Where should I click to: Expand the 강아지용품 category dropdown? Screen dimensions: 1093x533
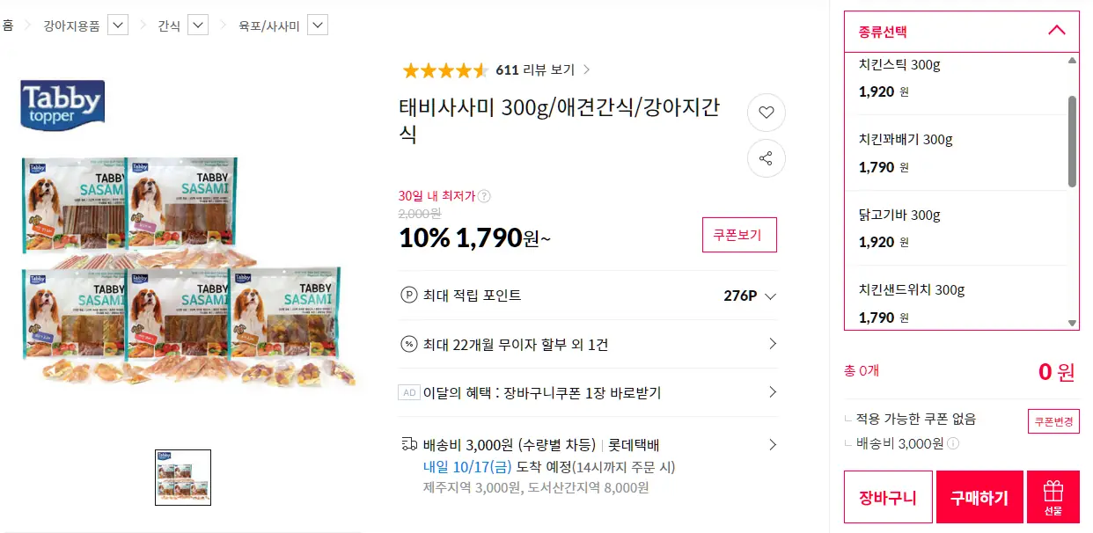coord(118,26)
